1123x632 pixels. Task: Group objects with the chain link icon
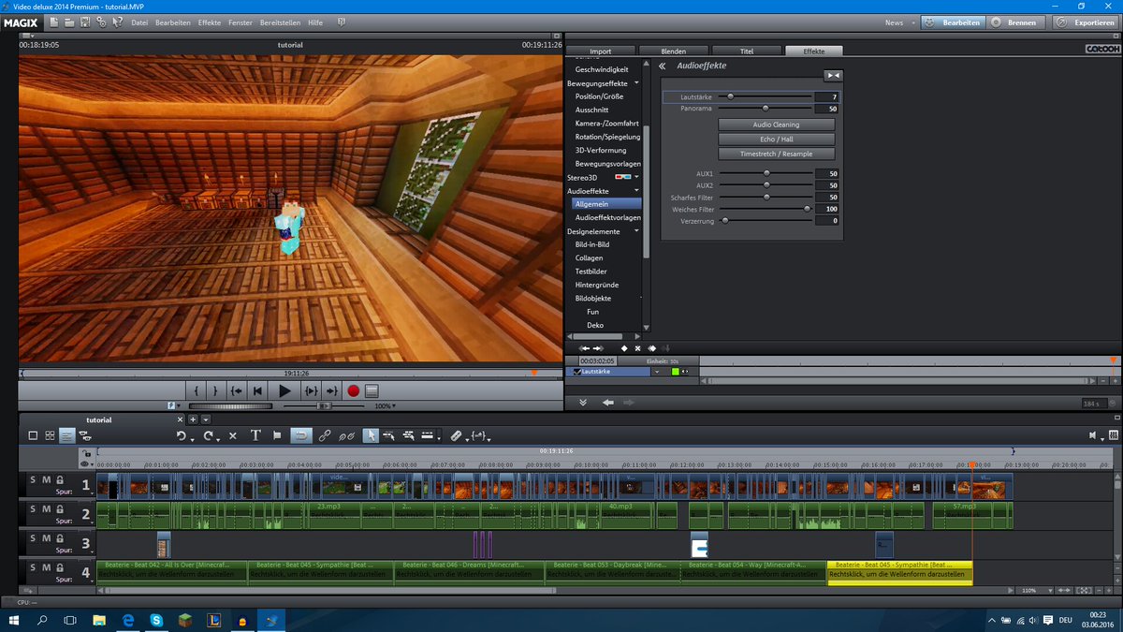coord(325,435)
